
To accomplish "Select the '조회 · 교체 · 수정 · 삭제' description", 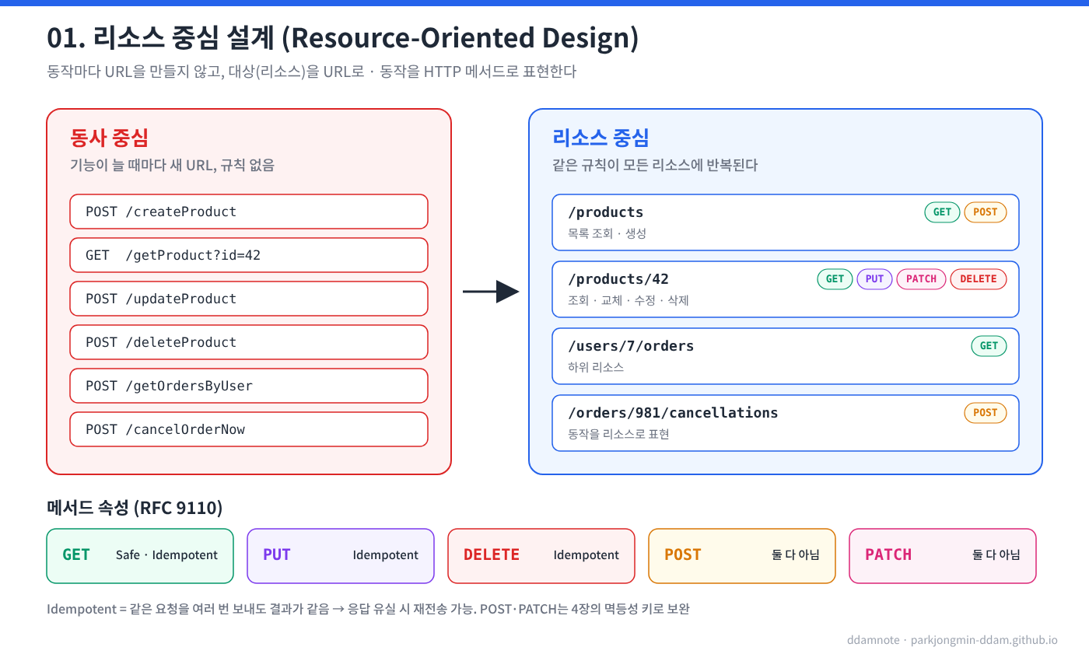I will [629, 300].
